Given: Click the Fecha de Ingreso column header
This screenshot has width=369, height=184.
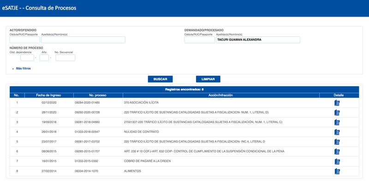Looking at the screenshot, I should tap(49, 95).
